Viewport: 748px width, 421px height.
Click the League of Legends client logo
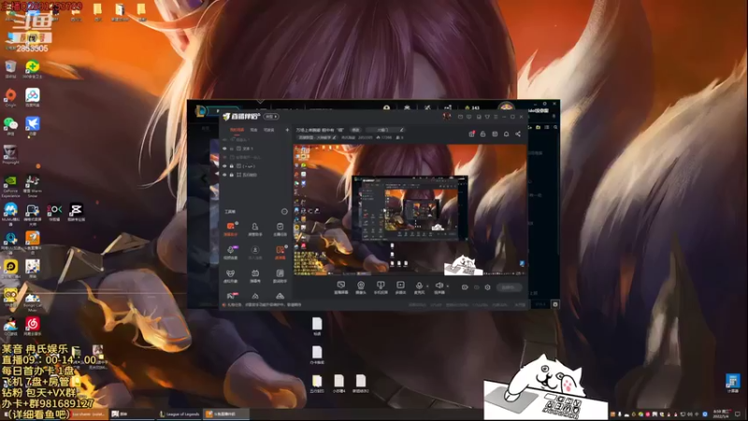point(201,111)
